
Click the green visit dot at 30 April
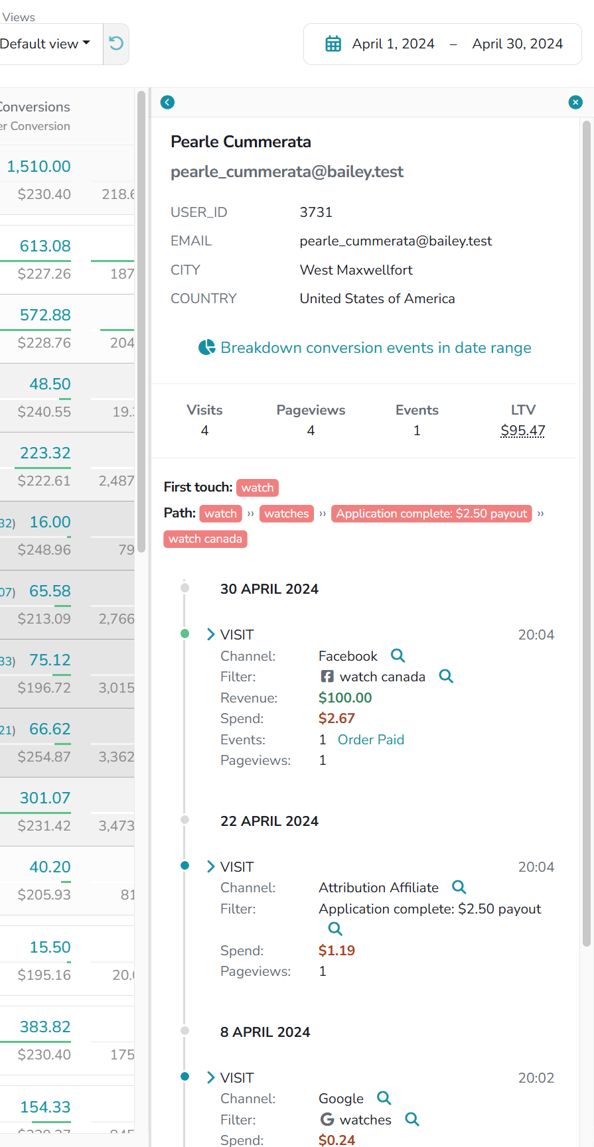coord(185,634)
